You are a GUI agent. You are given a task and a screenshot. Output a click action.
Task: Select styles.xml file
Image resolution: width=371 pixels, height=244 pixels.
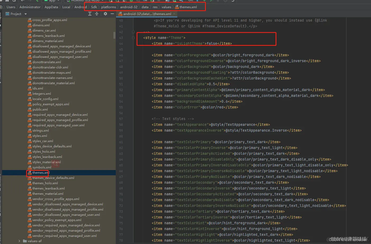pos(40,136)
